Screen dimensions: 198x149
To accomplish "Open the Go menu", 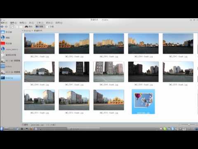I will point(31,23).
